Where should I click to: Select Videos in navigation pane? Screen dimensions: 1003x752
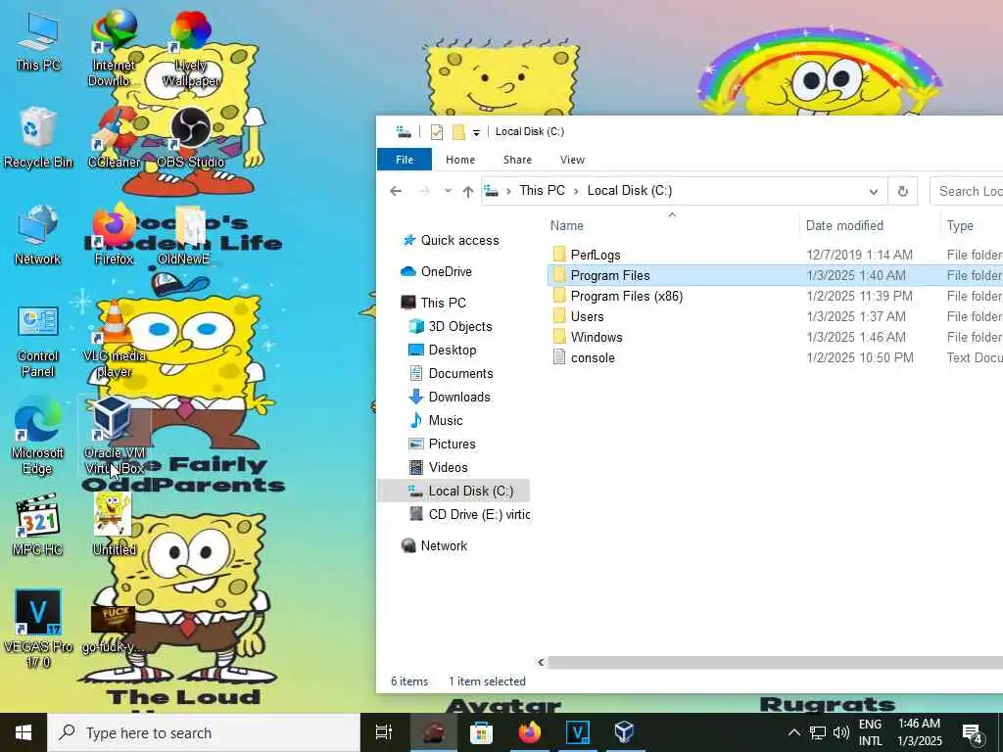click(x=438, y=467)
